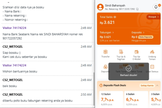This screenshot has height=108, width=162.
Task: Click the 'Siap bossku :)' message line
Action: [x=11, y=53]
